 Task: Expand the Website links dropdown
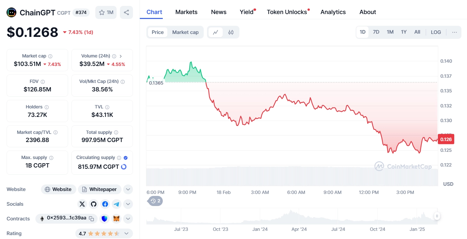point(128,189)
